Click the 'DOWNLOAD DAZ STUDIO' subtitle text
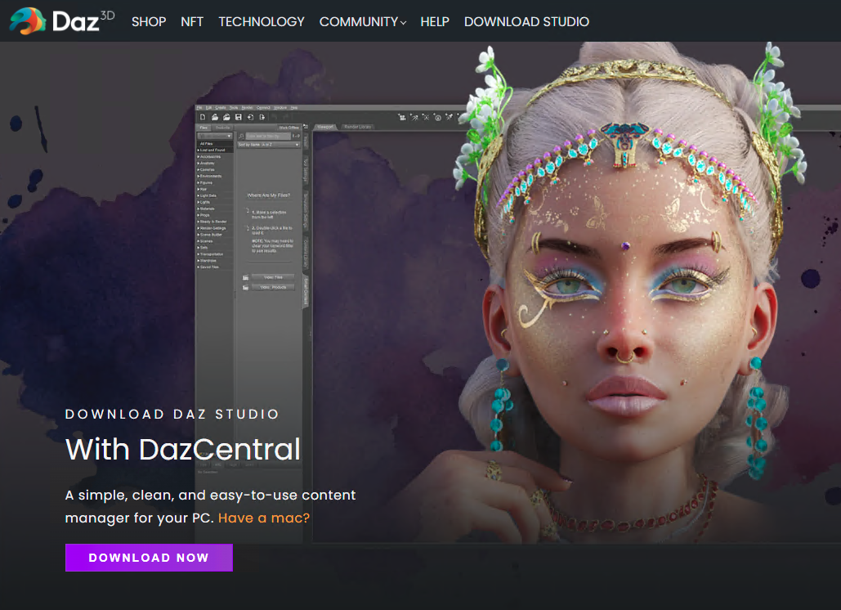Viewport: 841px width, 610px height. (172, 415)
